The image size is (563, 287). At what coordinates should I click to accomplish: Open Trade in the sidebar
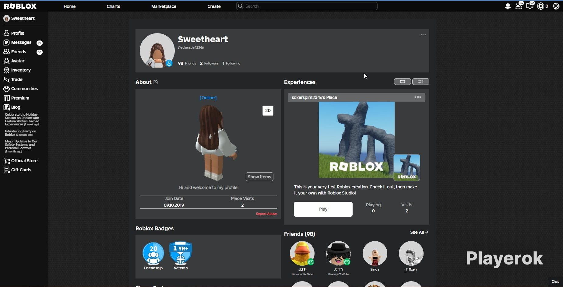17,79
